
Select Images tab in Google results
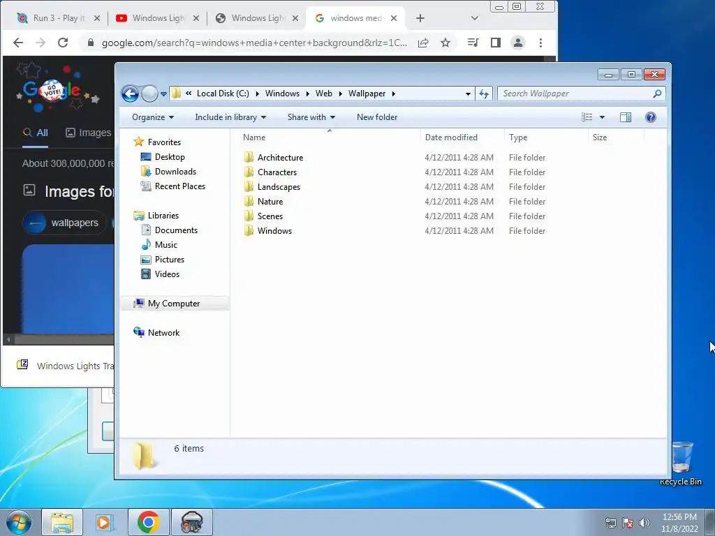click(x=89, y=133)
